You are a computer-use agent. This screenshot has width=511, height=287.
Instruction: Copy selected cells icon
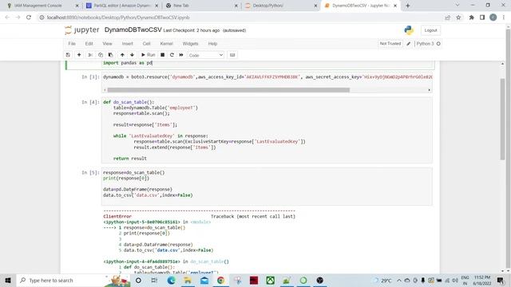[101, 55]
